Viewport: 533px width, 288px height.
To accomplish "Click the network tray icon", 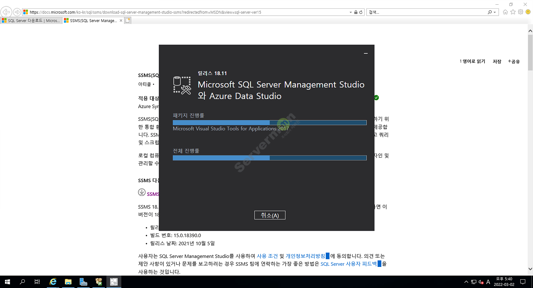I will (x=474, y=282).
